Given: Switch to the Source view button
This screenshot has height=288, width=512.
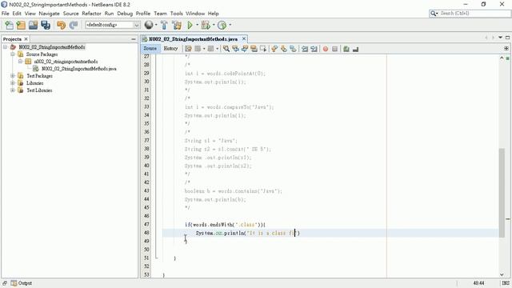Looking at the screenshot, I should pyautogui.click(x=150, y=48).
